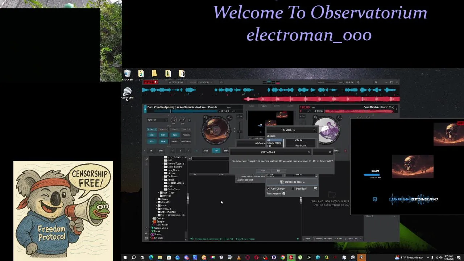This screenshot has width=464, height=261.
Task: Open VLC media player from taskbar
Action: click(x=239, y=257)
